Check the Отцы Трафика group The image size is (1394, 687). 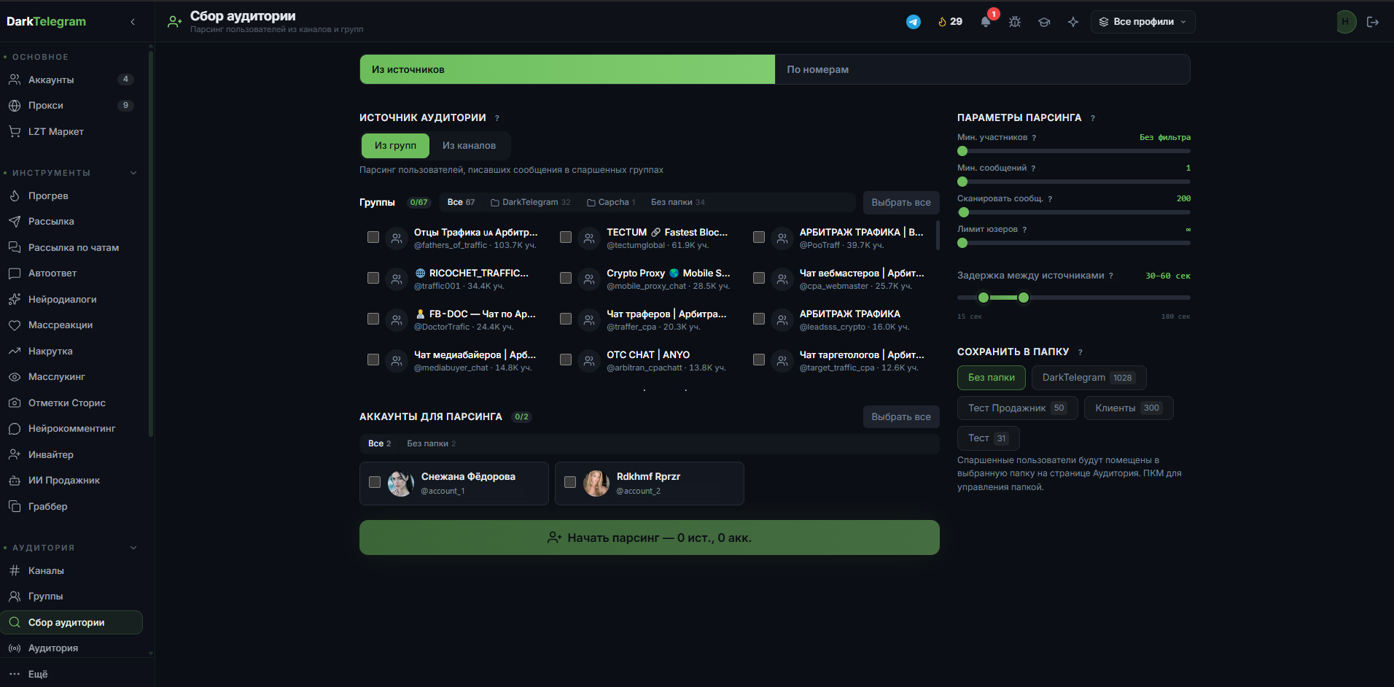[373, 237]
